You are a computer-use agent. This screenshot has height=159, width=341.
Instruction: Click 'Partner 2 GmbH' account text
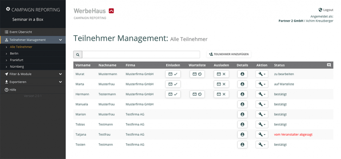(x=291, y=21)
